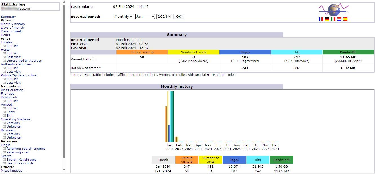Open the Operating Systems report
375x174 pixels.
16,119
